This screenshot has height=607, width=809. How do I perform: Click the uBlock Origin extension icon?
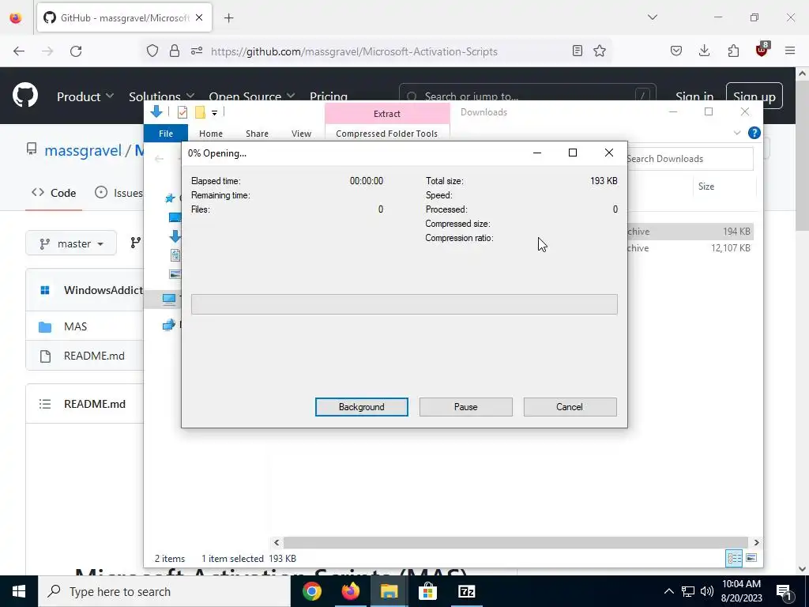(x=762, y=50)
